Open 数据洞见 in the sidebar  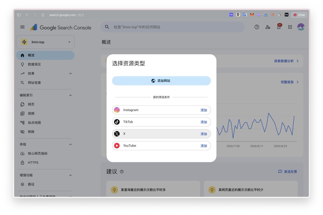(45, 64)
